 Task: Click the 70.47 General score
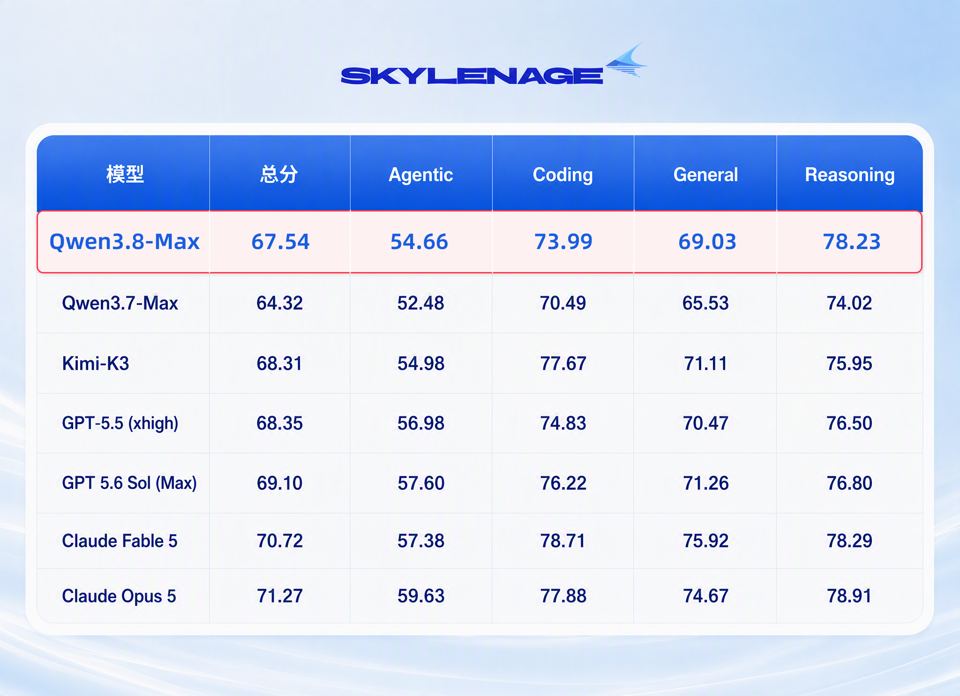point(705,424)
